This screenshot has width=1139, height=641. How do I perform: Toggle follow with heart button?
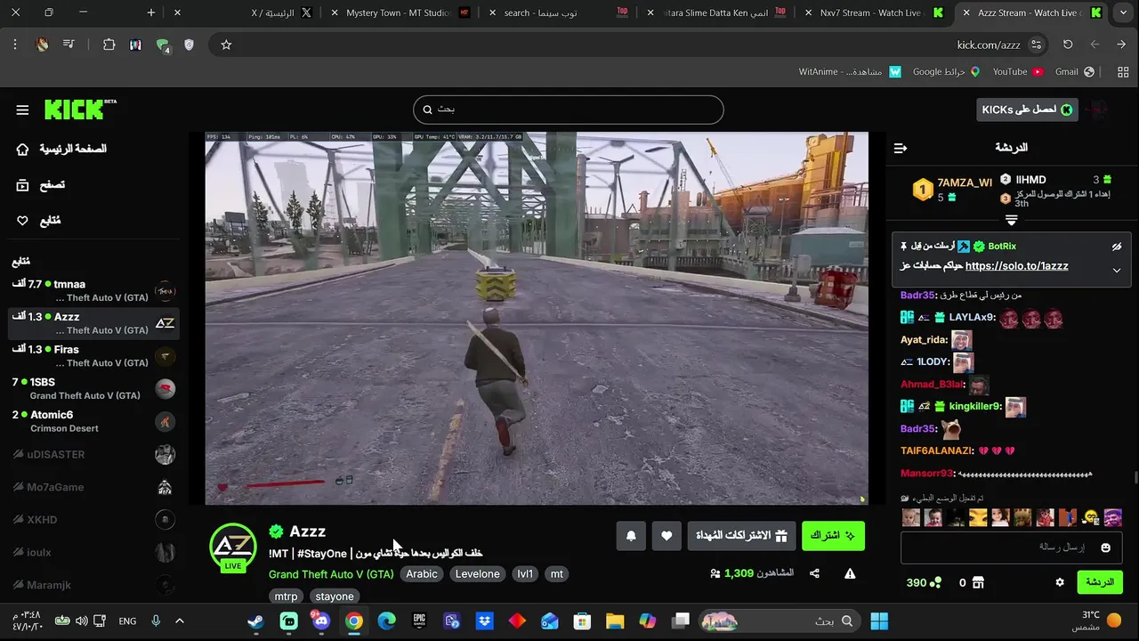pos(666,536)
